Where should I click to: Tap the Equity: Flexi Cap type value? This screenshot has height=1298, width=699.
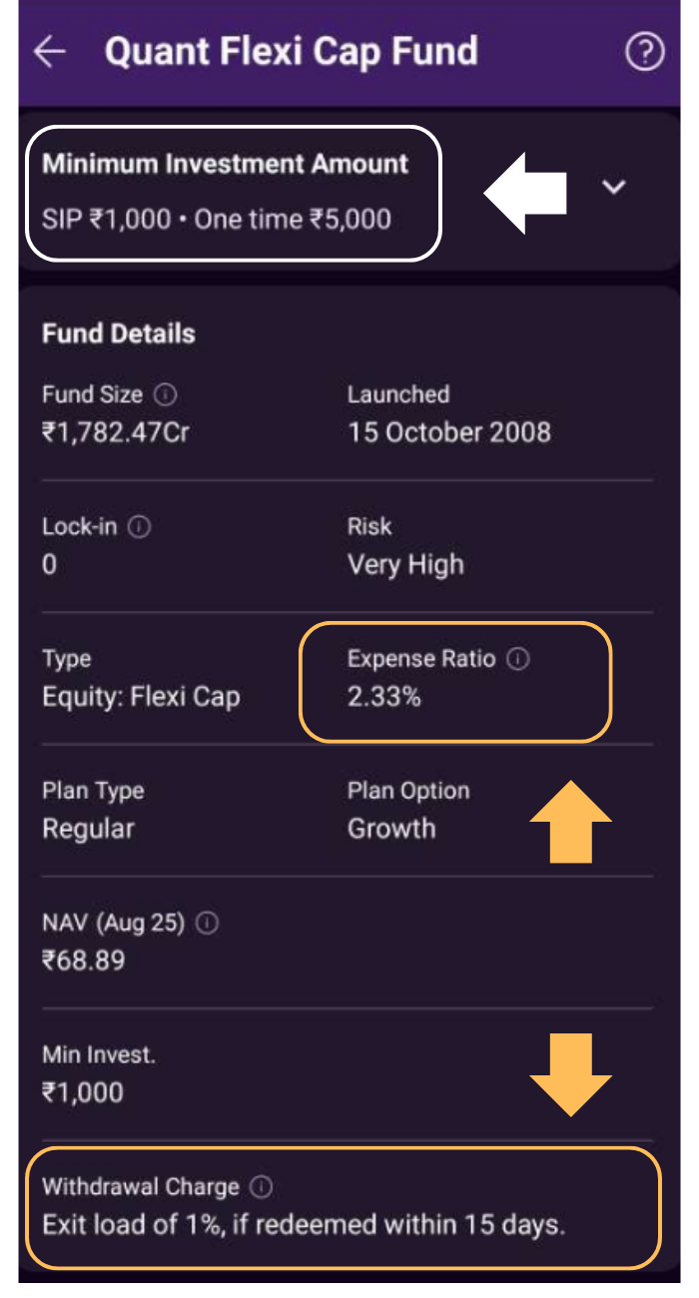tap(141, 697)
